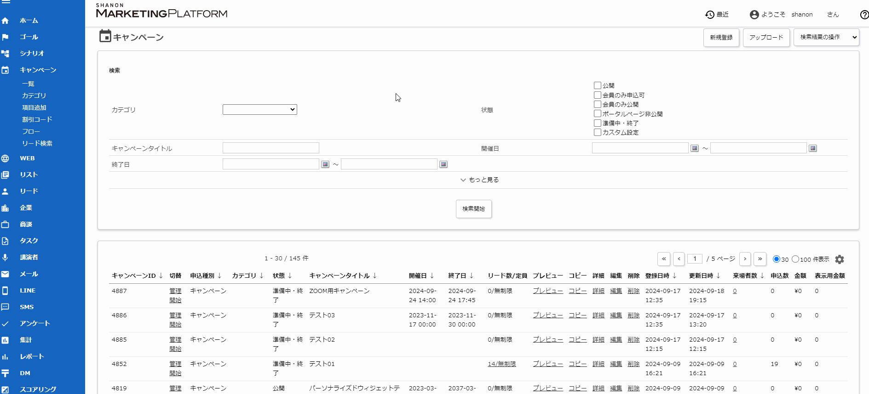Open 項目追加 submenu item
The image size is (869, 394).
(x=34, y=107)
